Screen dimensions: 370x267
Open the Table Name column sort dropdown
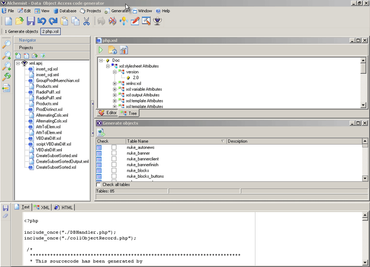click(223, 141)
